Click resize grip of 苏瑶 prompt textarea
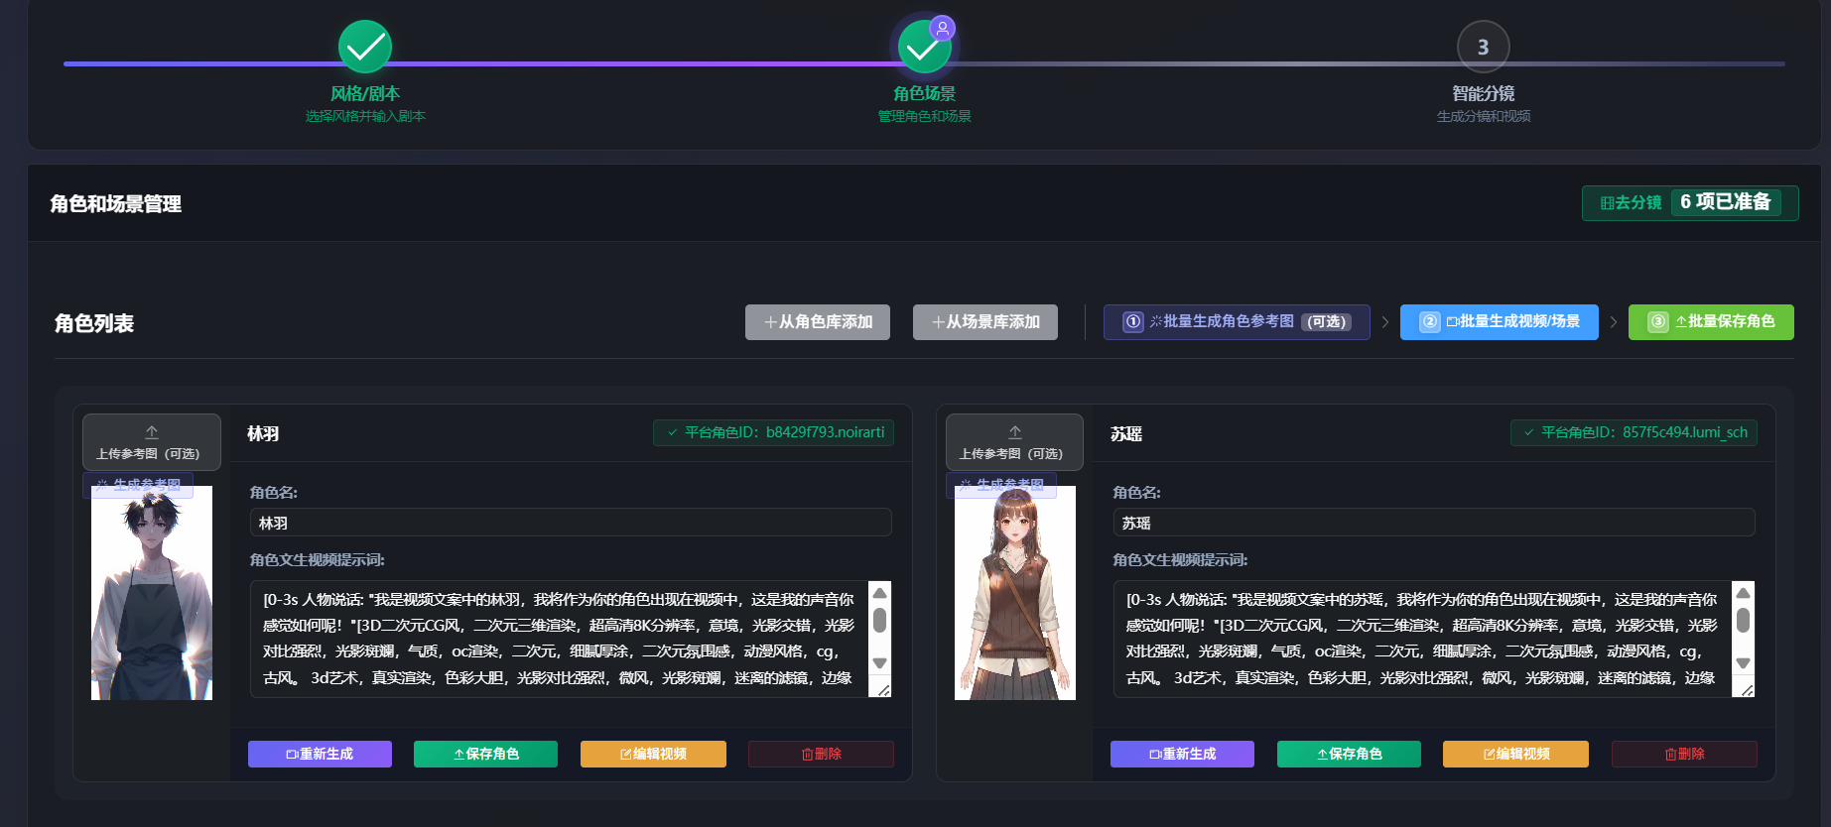This screenshot has height=827, width=1831. click(1746, 689)
